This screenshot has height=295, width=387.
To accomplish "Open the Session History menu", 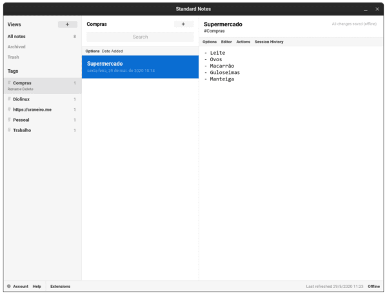I will point(269,42).
